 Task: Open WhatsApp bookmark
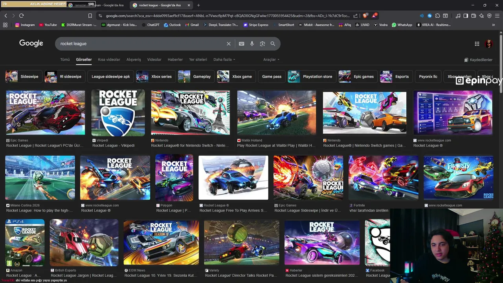point(402,25)
